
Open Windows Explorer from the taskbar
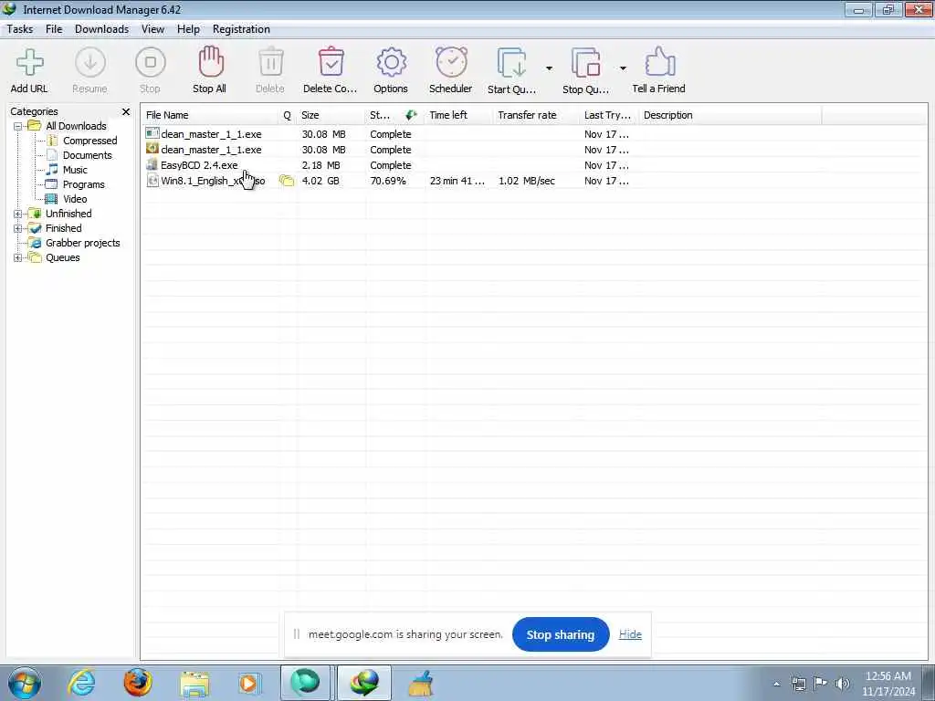click(194, 685)
